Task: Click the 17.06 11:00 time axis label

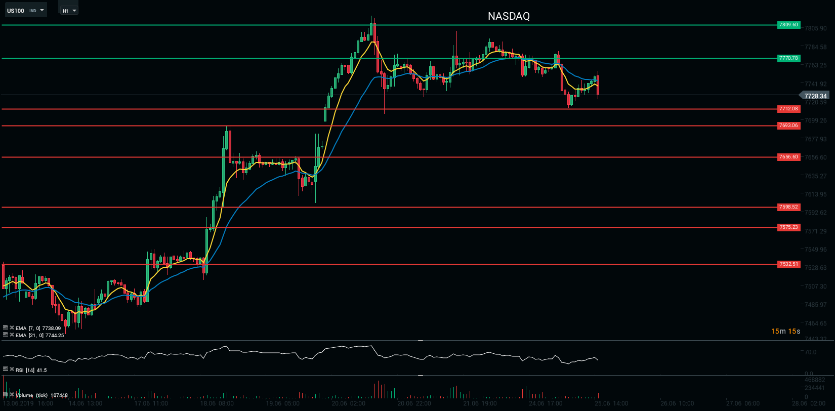Action: tap(151, 403)
